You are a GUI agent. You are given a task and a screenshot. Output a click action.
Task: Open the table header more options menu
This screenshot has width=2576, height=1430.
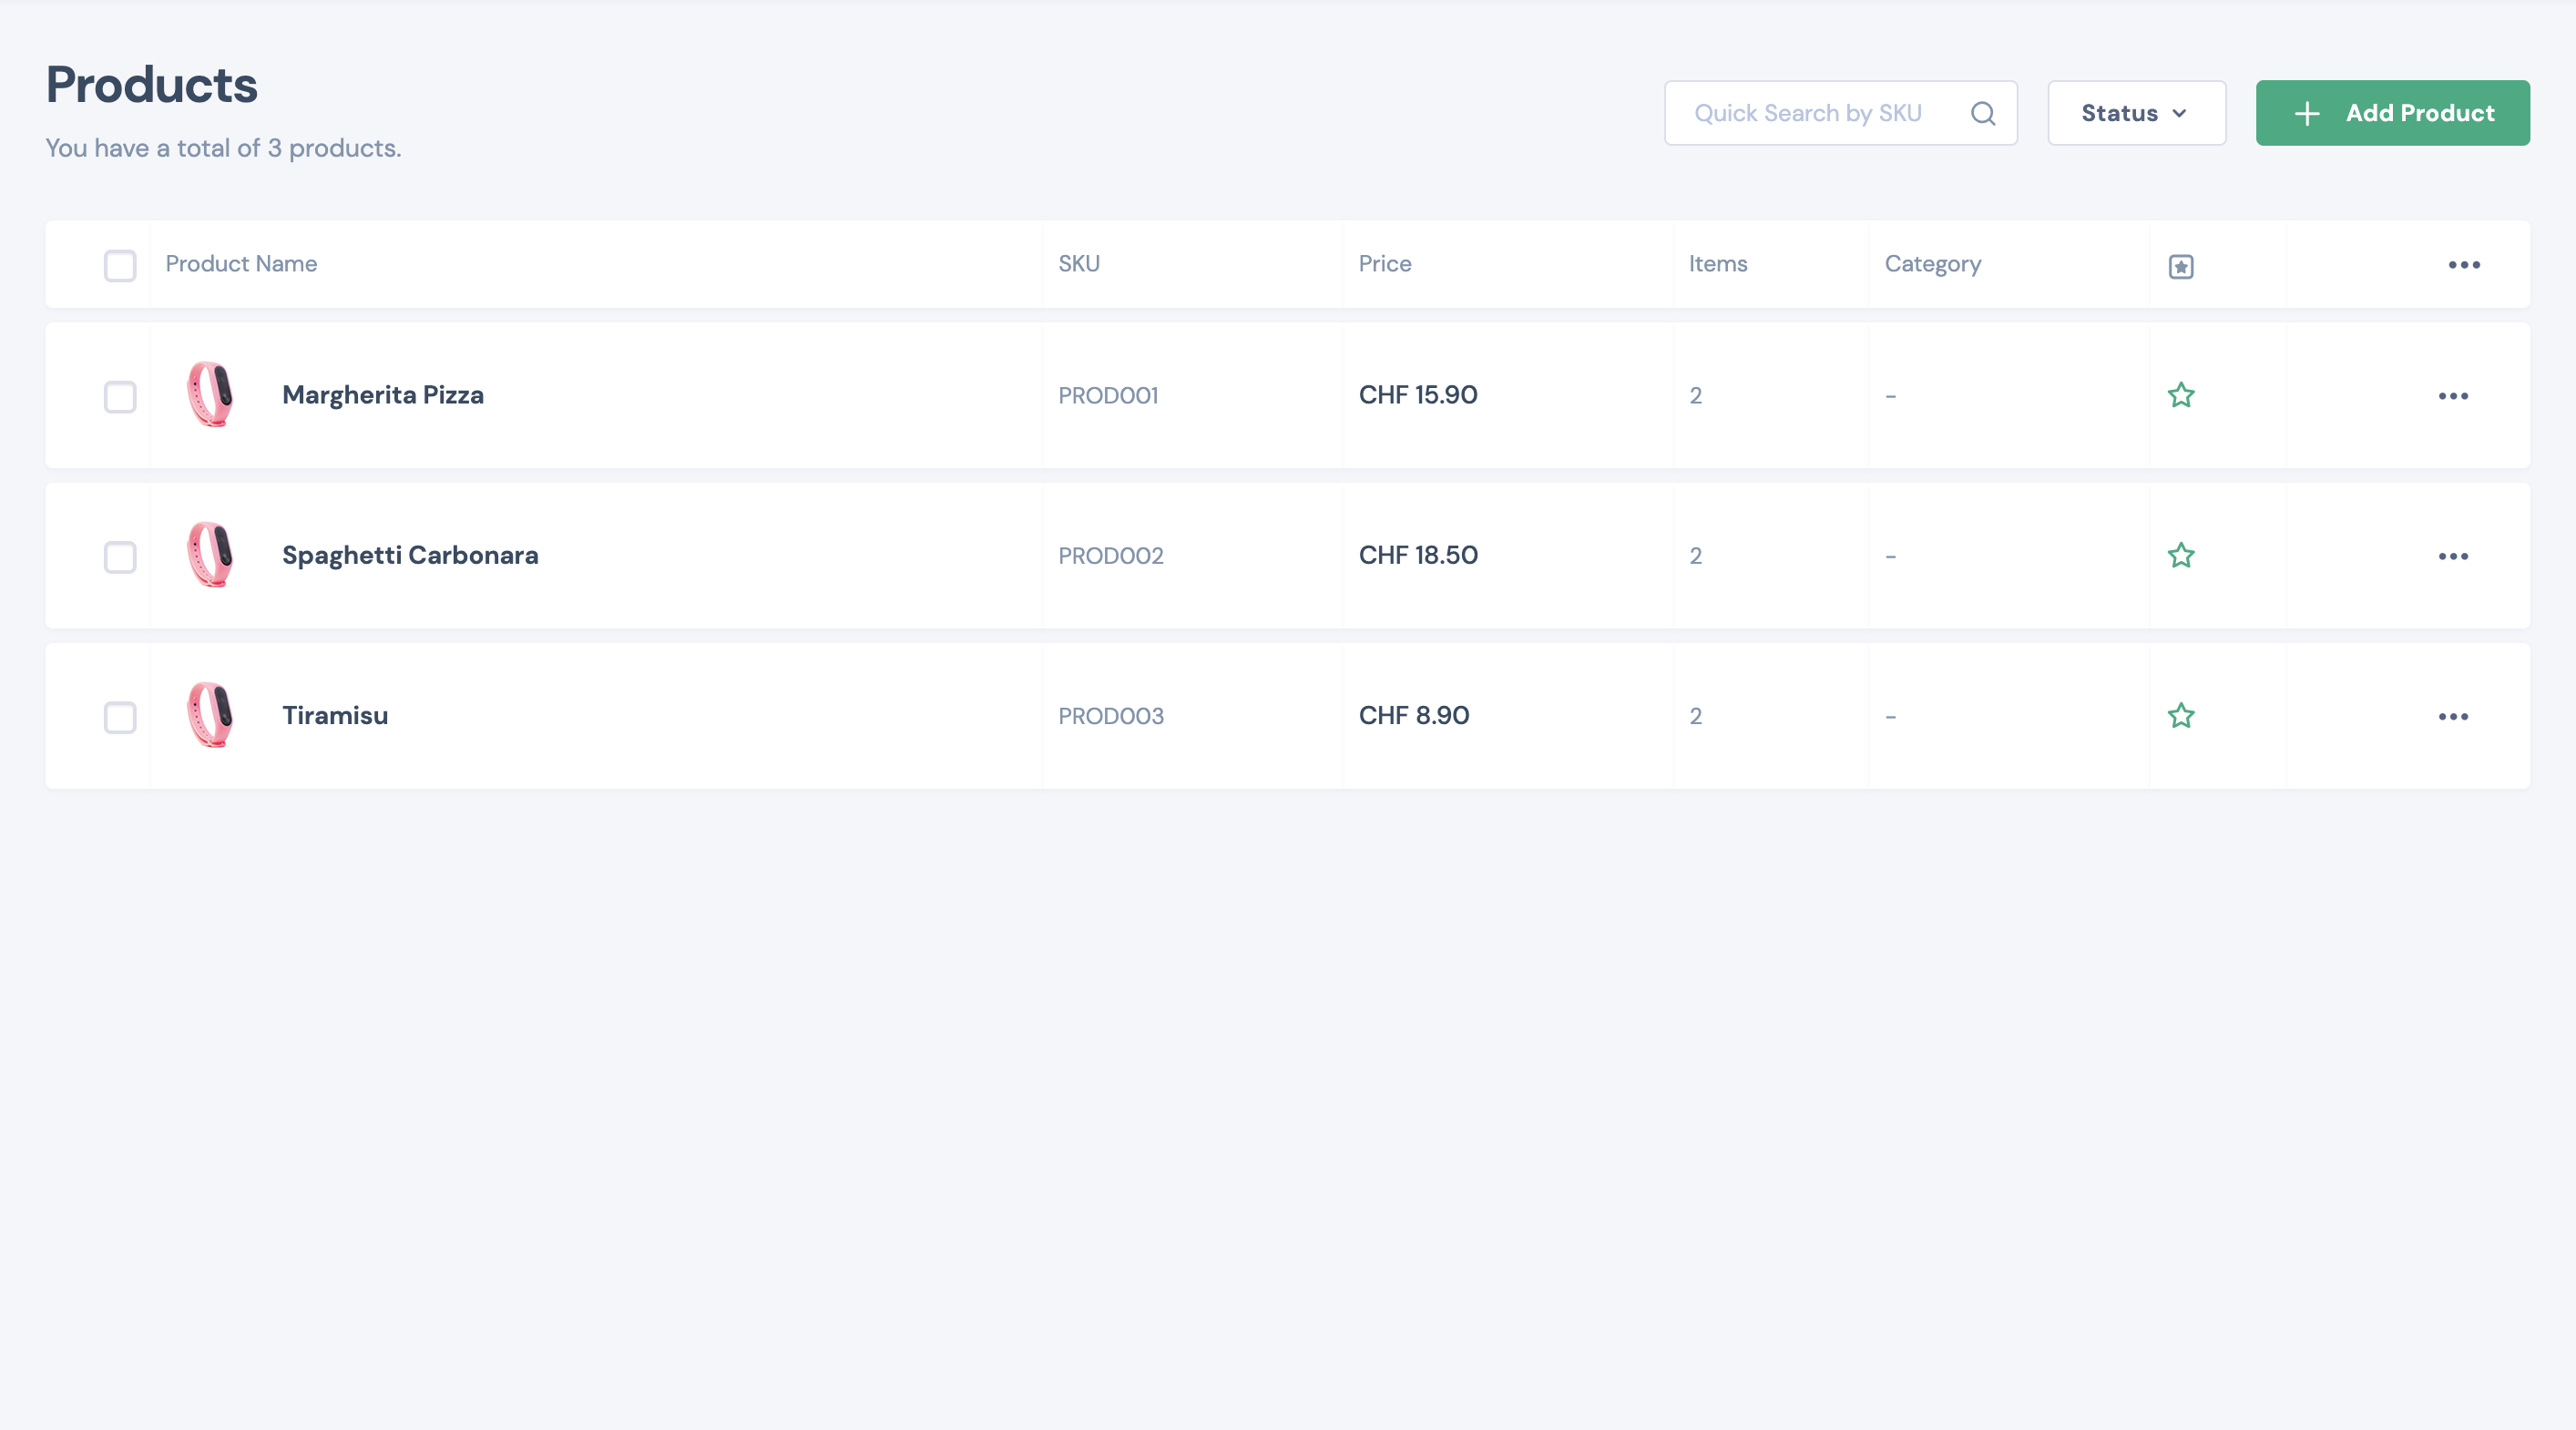(2463, 265)
